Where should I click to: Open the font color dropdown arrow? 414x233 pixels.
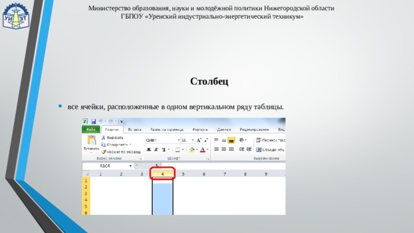point(208,150)
